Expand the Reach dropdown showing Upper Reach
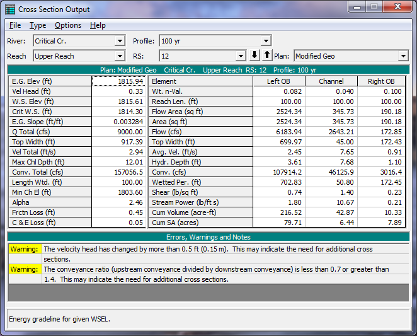 click(120, 56)
